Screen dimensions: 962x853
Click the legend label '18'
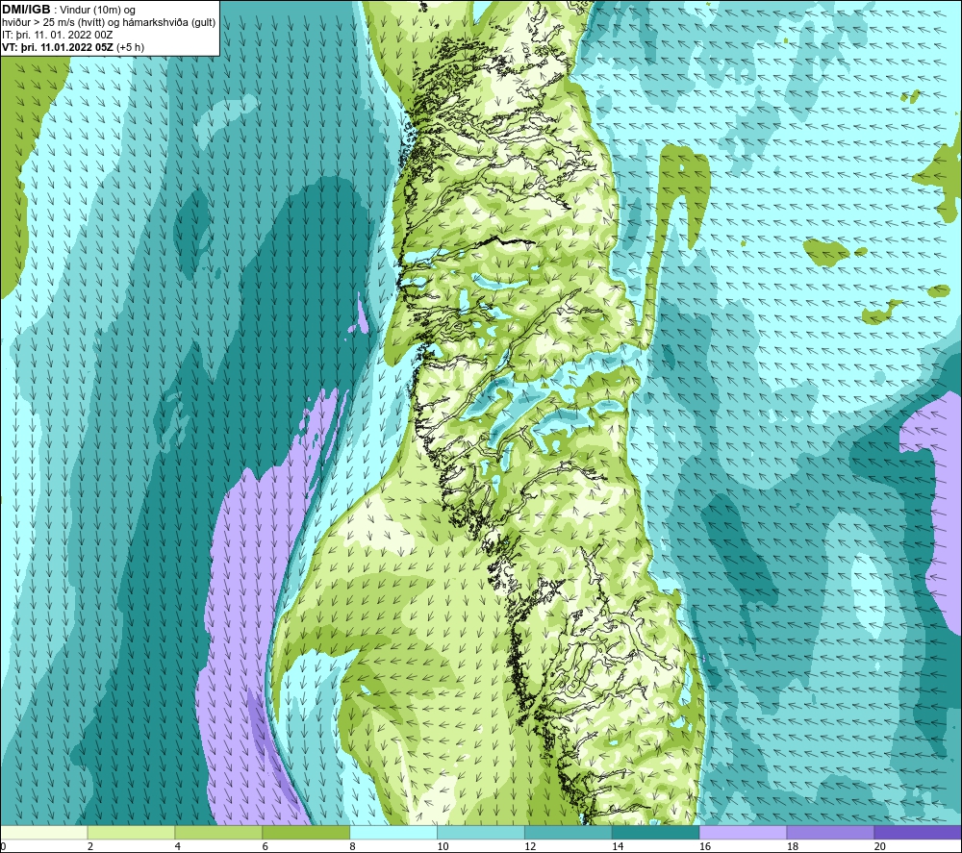tap(793, 846)
